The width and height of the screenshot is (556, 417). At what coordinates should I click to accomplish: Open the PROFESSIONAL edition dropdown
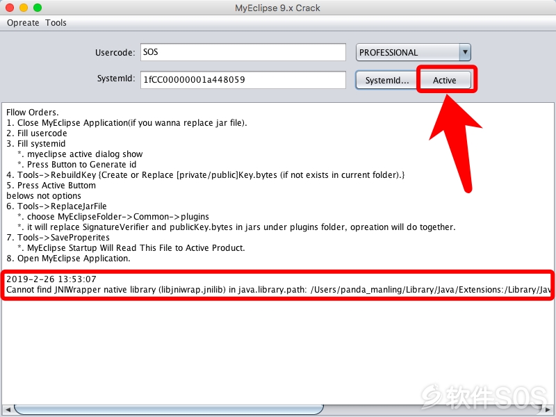(413, 53)
